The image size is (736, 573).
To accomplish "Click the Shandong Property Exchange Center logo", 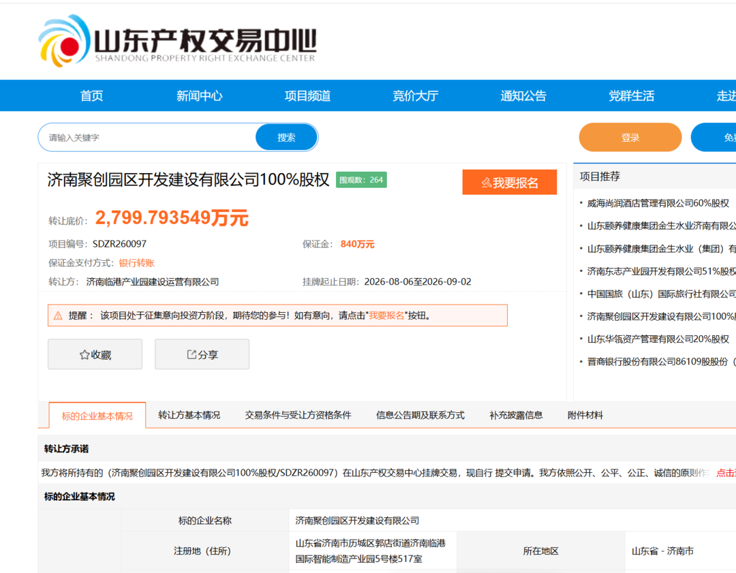I will [x=177, y=42].
